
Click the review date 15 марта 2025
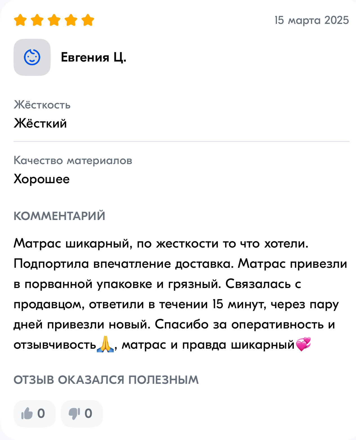312,20
